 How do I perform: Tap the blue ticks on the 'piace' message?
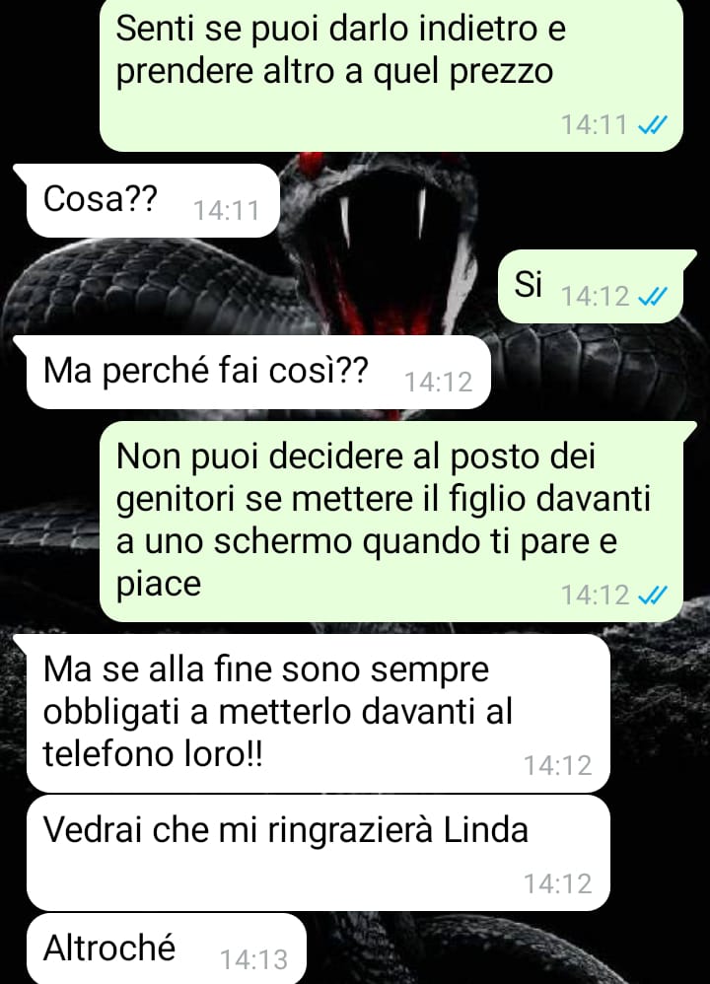click(x=652, y=595)
